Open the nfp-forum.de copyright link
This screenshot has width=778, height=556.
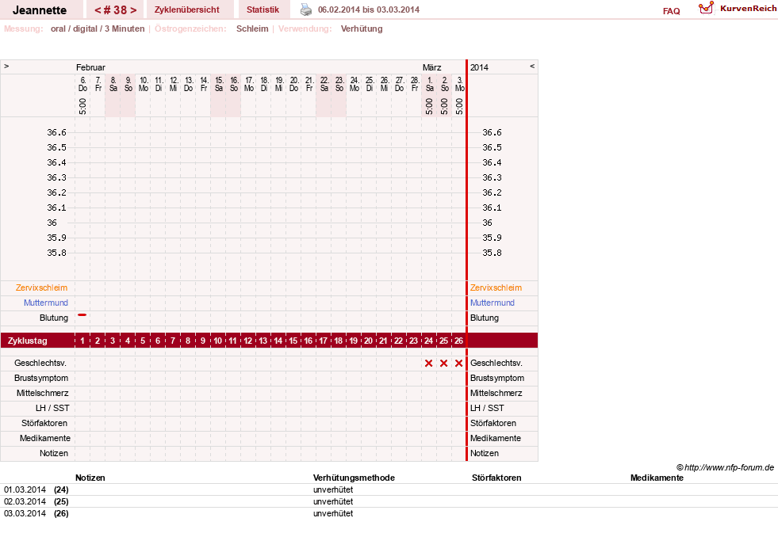point(726,467)
